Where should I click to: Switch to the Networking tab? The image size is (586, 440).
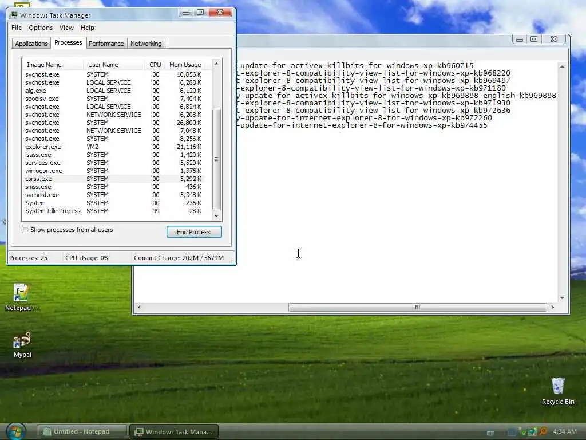[x=146, y=44]
